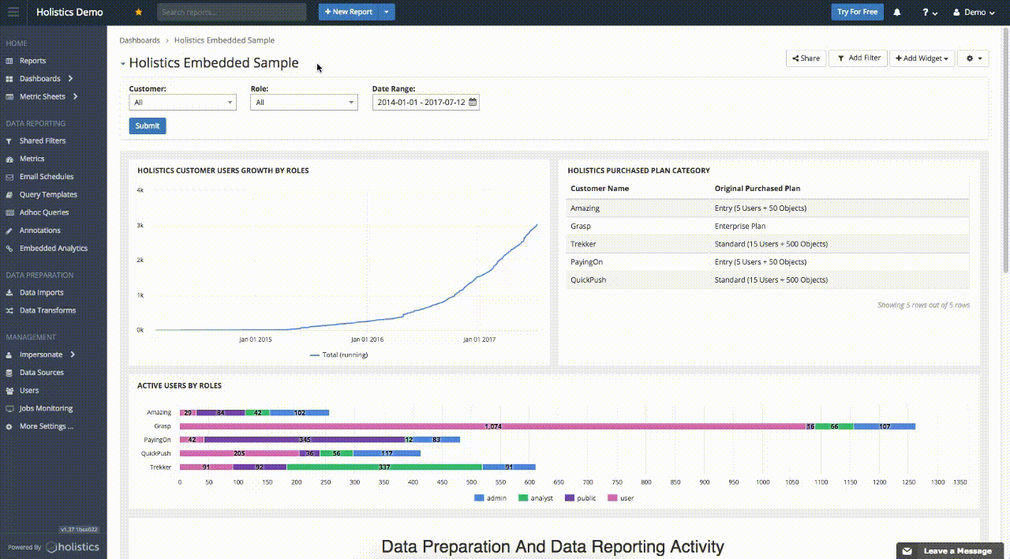This screenshot has width=1010, height=559.
Task: Click the Try For Free button
Action: point(857,12)
